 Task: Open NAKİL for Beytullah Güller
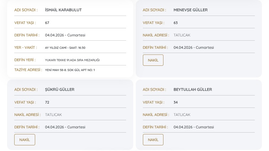tap(153, 140)
